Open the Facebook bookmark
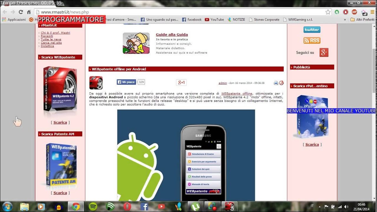Image resolution: width=377 pixels, height=212 pixels. coord(192,20)
